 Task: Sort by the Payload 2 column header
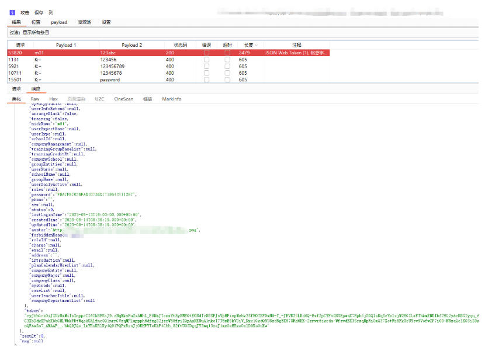pos(131,45)
